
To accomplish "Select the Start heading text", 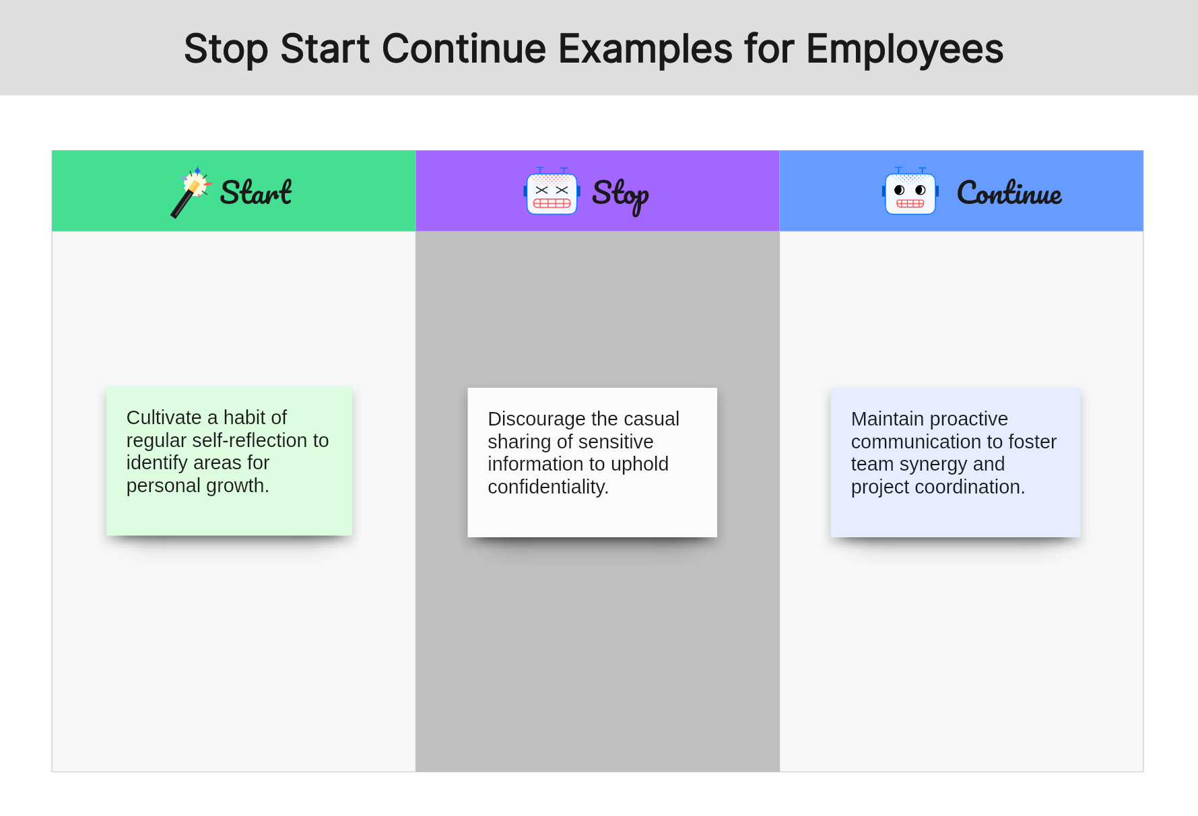I will [x=256, y=193].
